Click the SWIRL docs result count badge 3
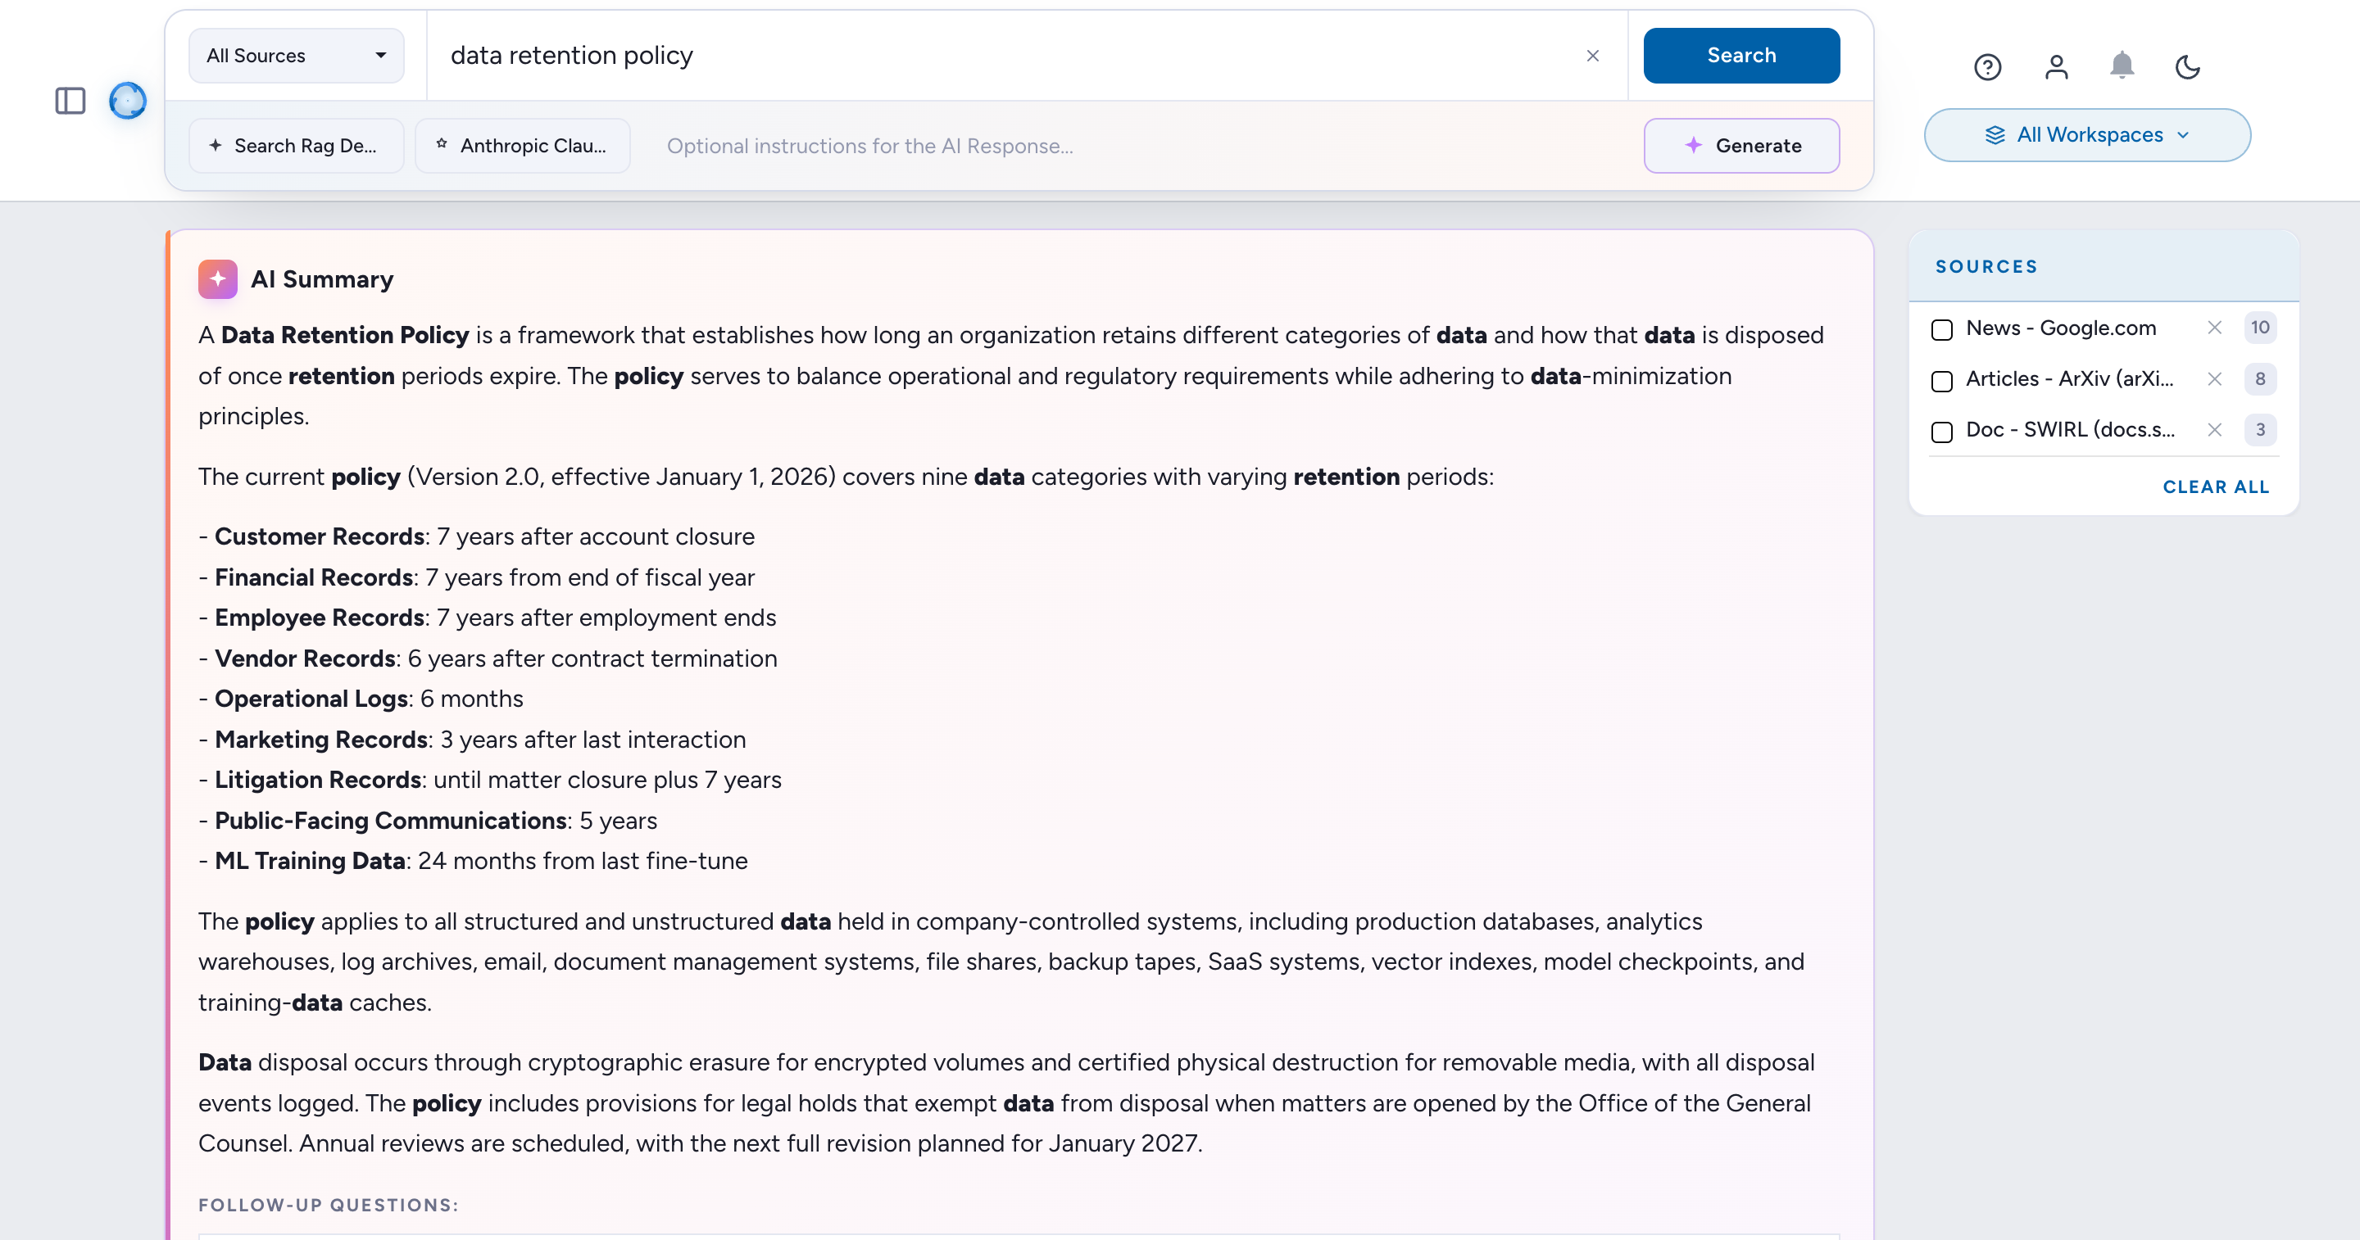Viewport: 2360px width, 1240px height. tap(2259, 429)
